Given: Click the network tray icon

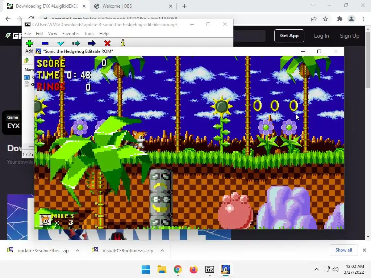Looking at the screenshot, I should point(327,269).
